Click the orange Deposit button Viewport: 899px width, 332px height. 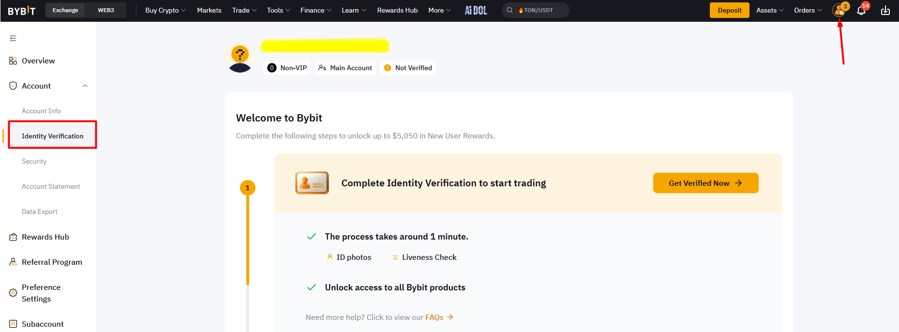click(729, 10)
